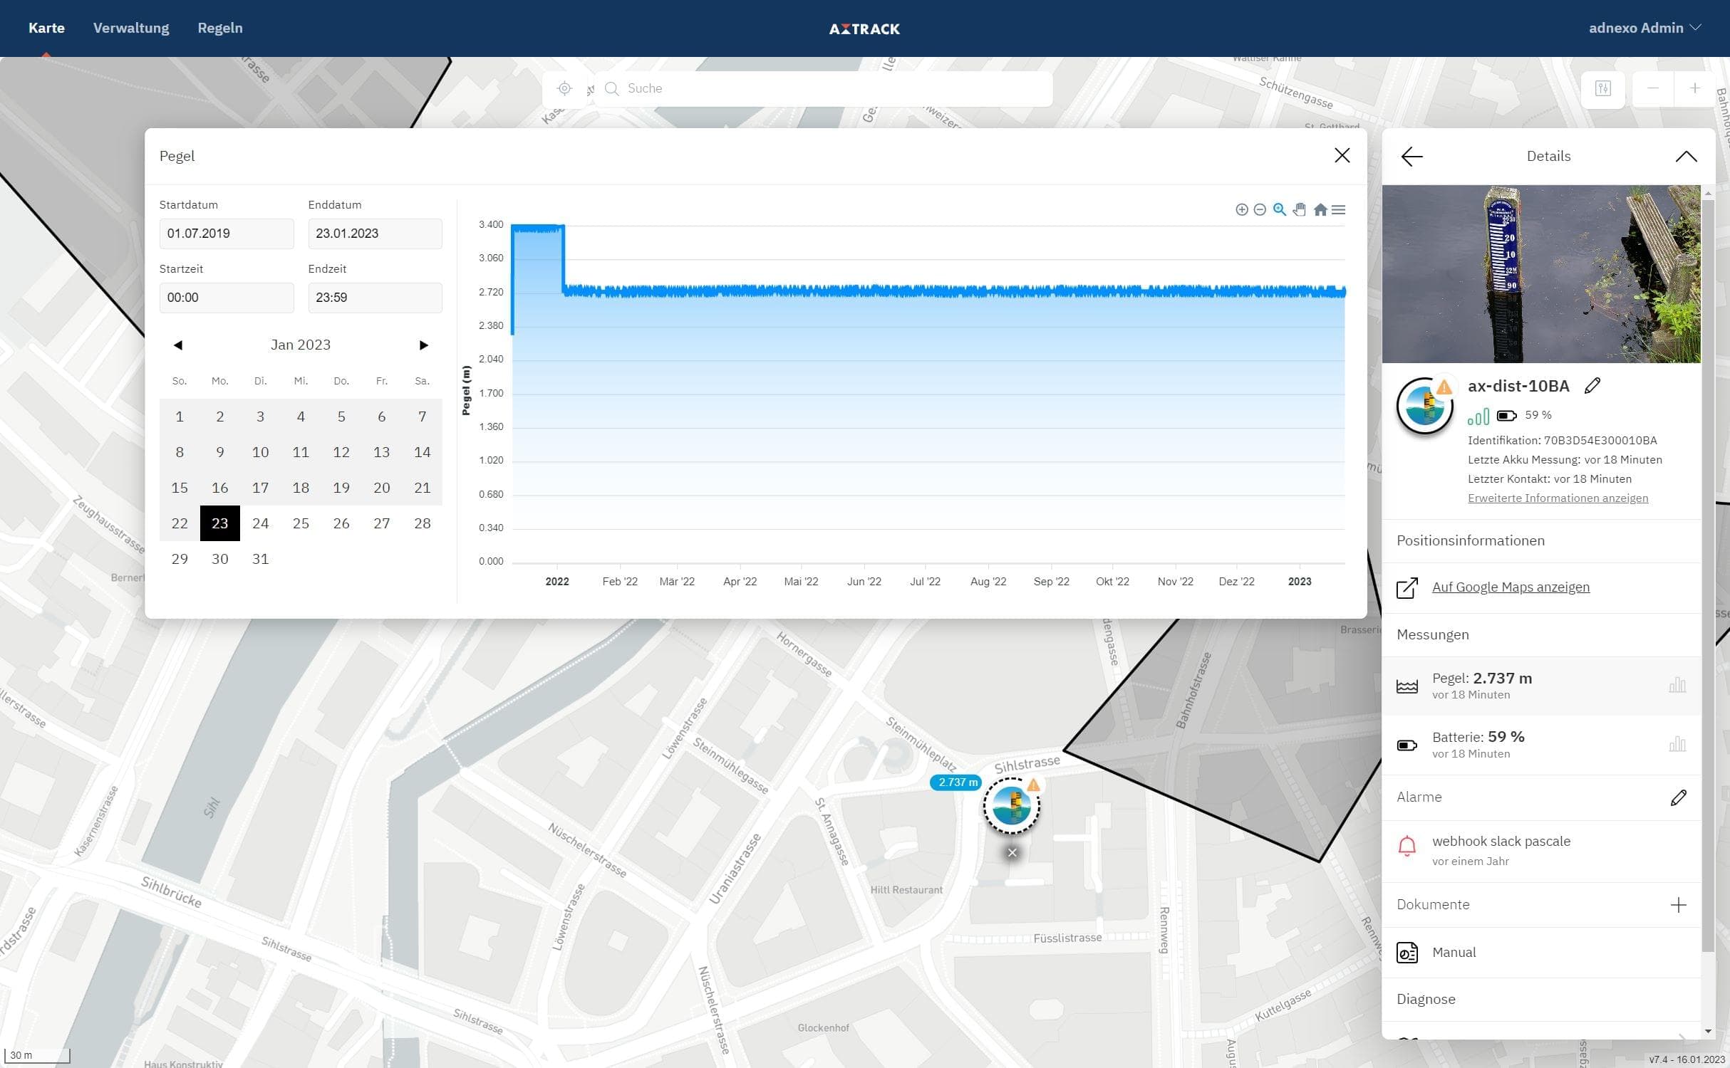1730x1068 pixels.
Task: Collapse the Details panel chevron
Action: point(1686,157)
